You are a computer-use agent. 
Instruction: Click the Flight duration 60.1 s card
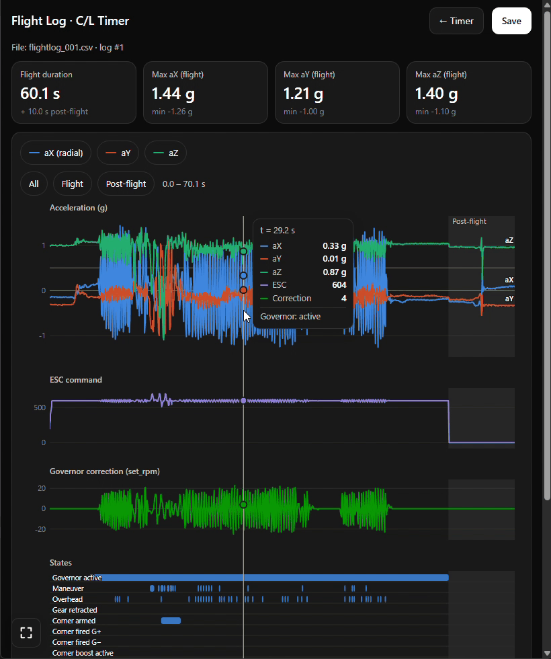pos(74,93)
